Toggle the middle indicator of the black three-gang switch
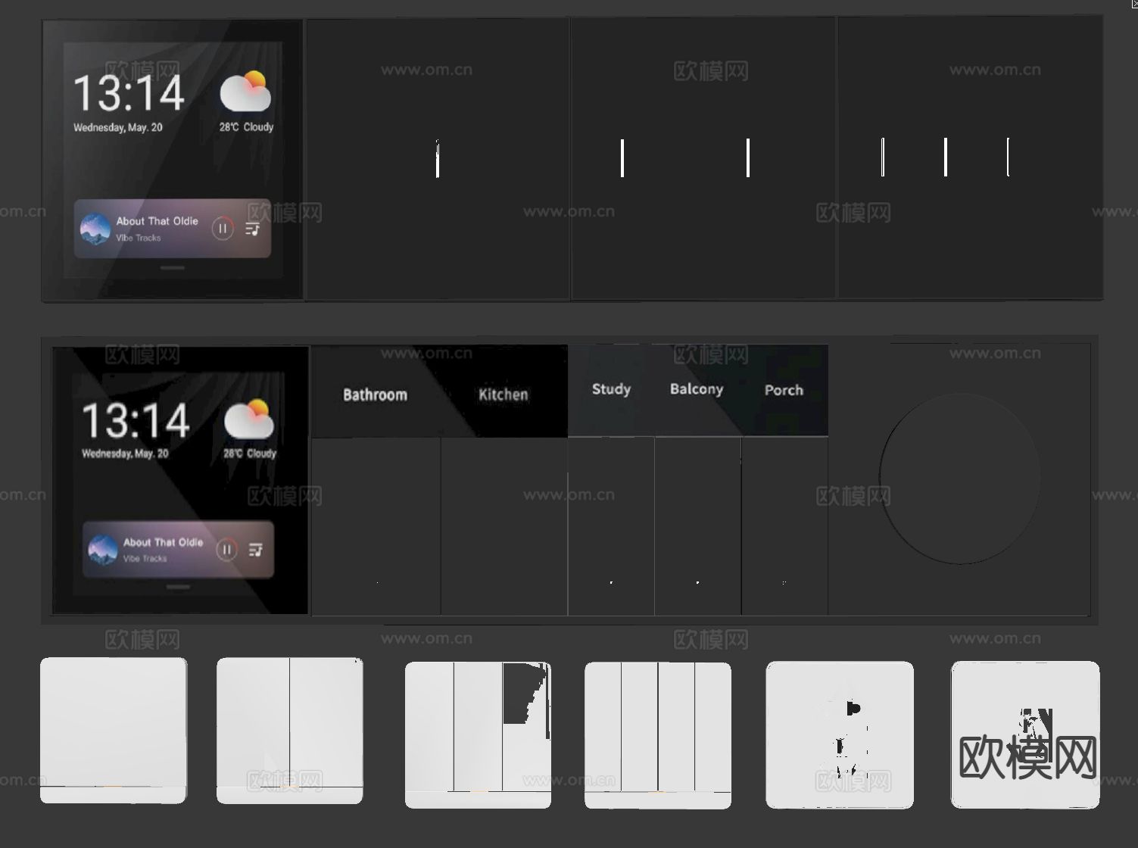This screenshot has width=1138, height=848. pyautogui.click(x=946, y=157)
